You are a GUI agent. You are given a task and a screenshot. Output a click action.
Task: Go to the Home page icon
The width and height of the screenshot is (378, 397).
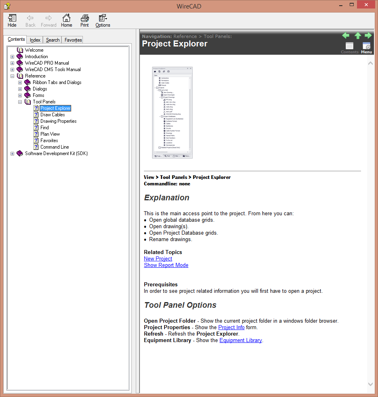pyautogui.click(x=66, y=21)
